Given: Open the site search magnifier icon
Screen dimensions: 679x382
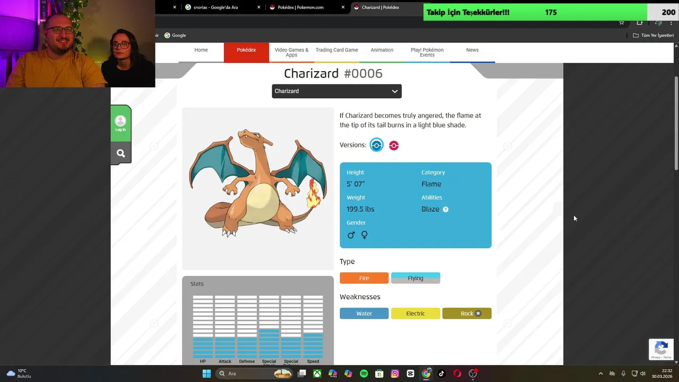Looking at the screenshot, I should pos(121,153).
